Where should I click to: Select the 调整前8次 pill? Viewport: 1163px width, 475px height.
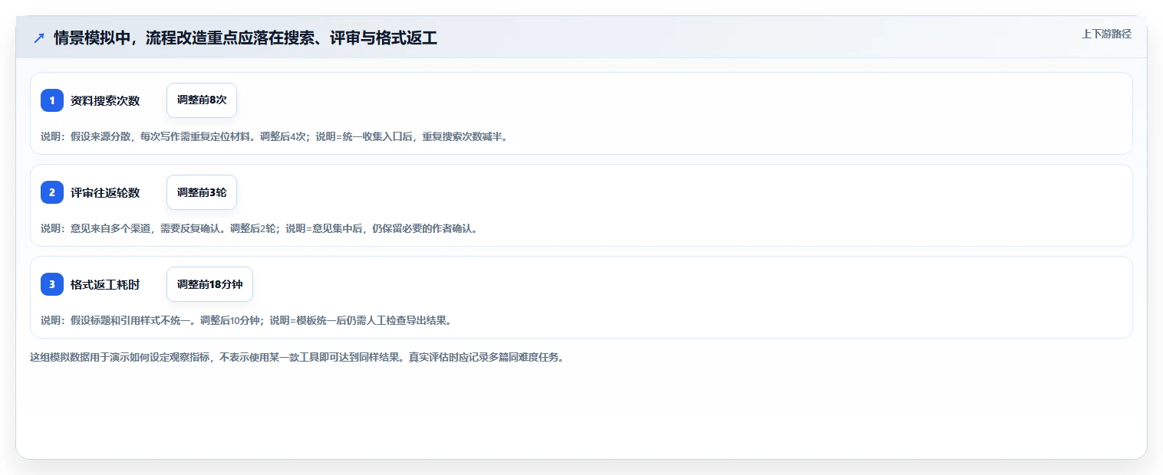coord(202,100)
